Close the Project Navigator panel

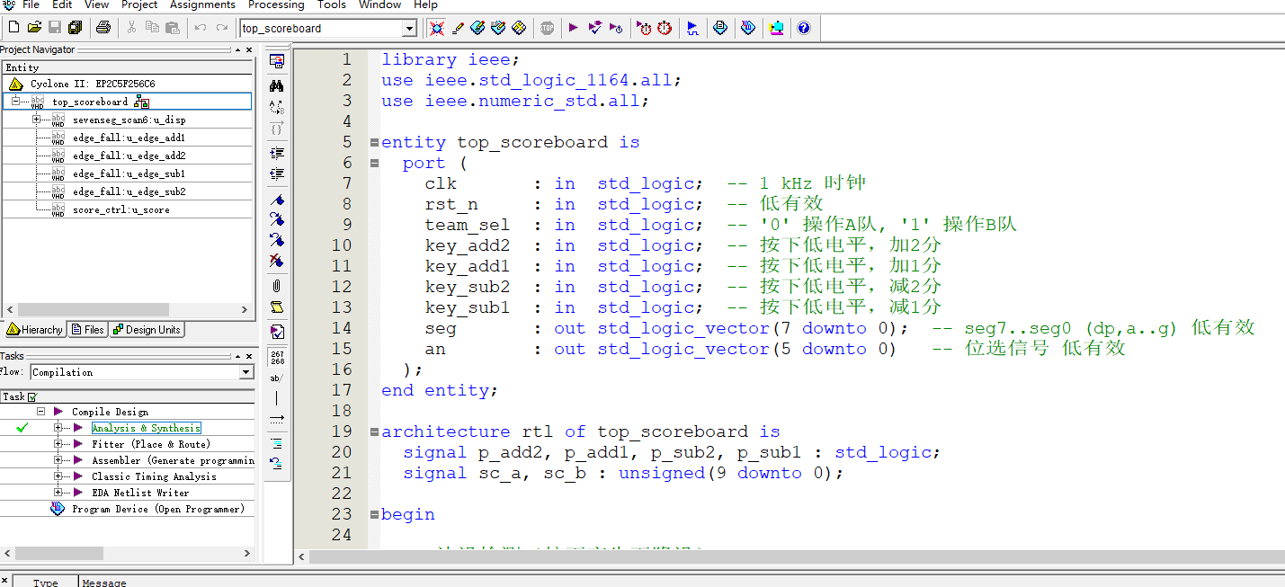click(249, 49)
